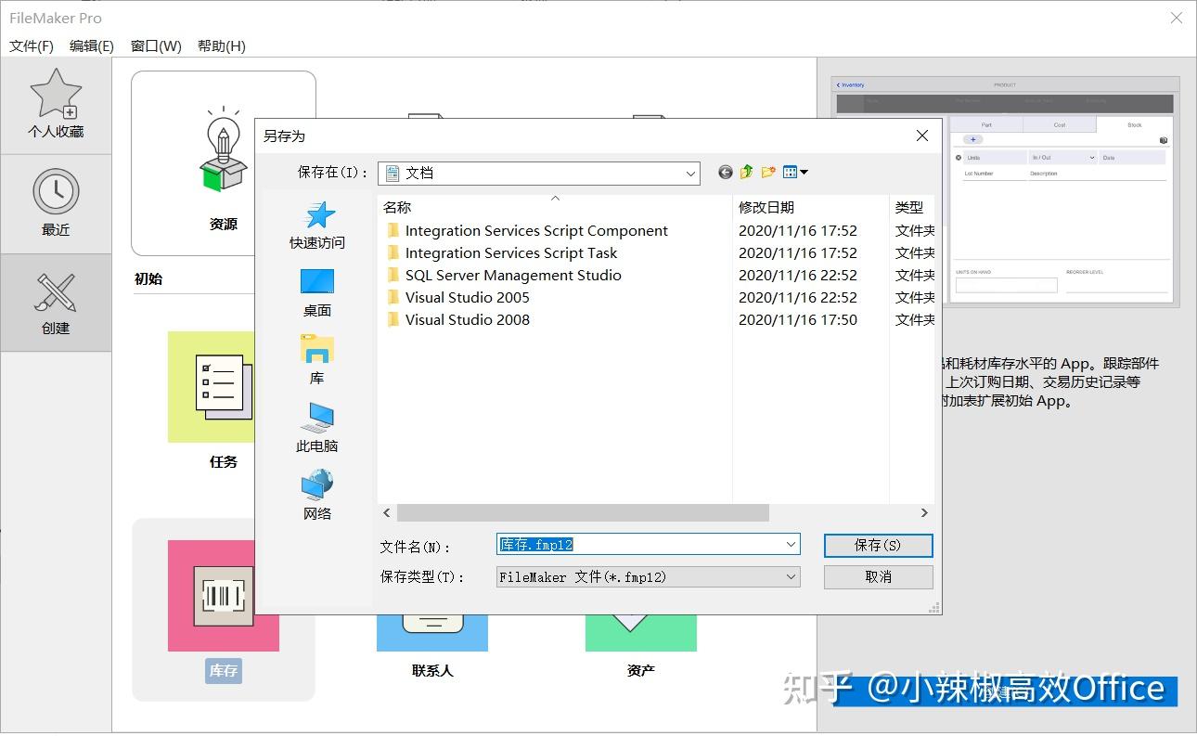Click the 保存(S) button
Viewport: 1197px width, 736px height.
point(877,545)
